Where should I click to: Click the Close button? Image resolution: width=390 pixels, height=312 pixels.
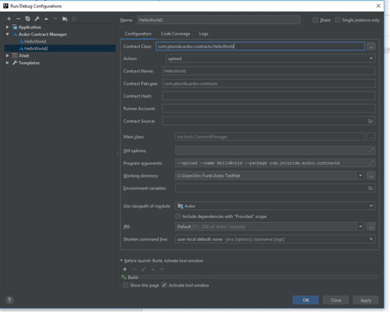pyautogui.click(x=336, y=300)
